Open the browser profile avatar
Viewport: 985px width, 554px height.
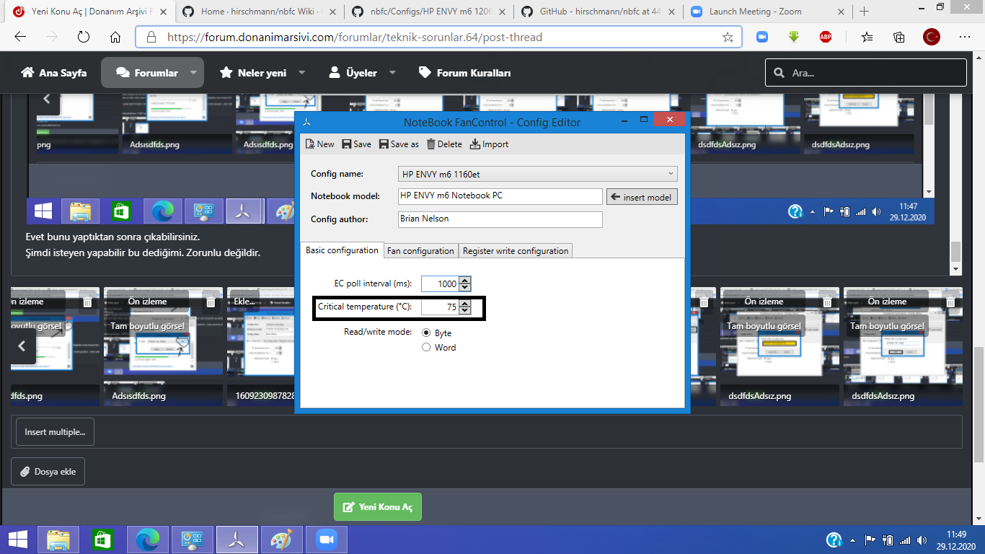pyautogui.click(x=932, y=37)
